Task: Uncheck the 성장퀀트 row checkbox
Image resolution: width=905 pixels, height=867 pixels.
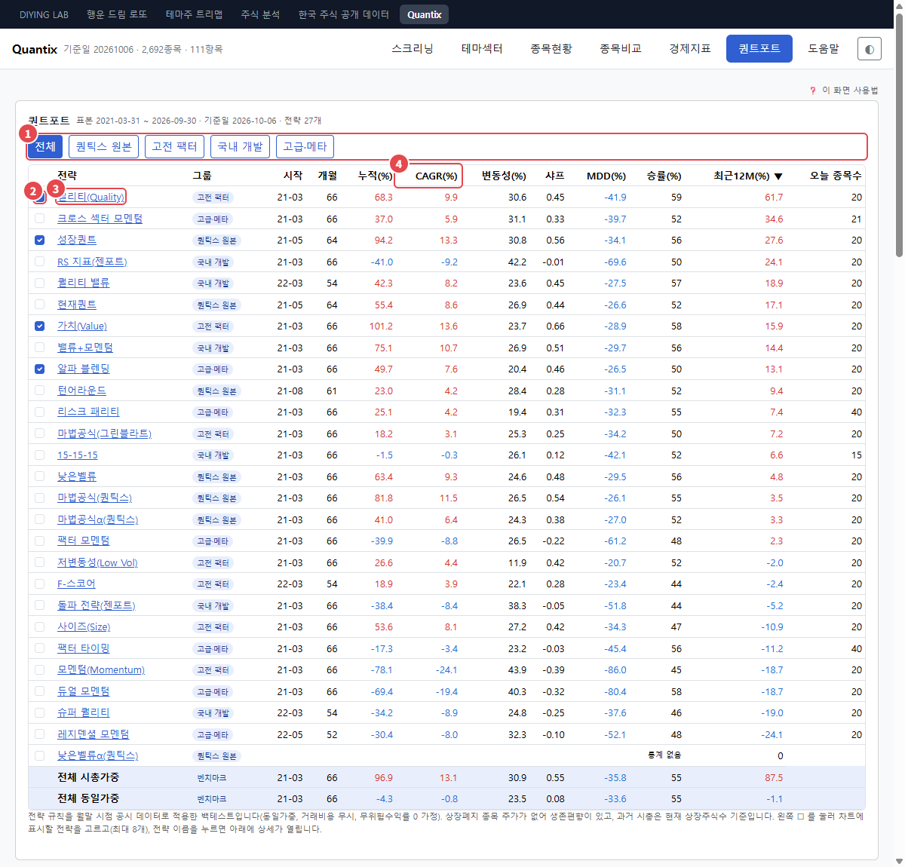Action: click(39, 240)
